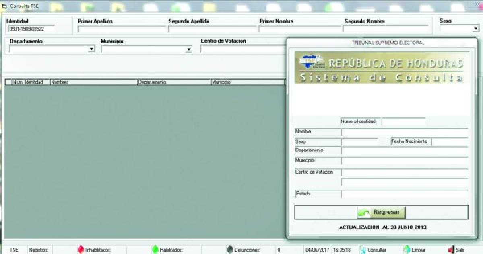Screen dimensions: 483x254
Task: Click the Salir button label
Action: tap(460, 250)
